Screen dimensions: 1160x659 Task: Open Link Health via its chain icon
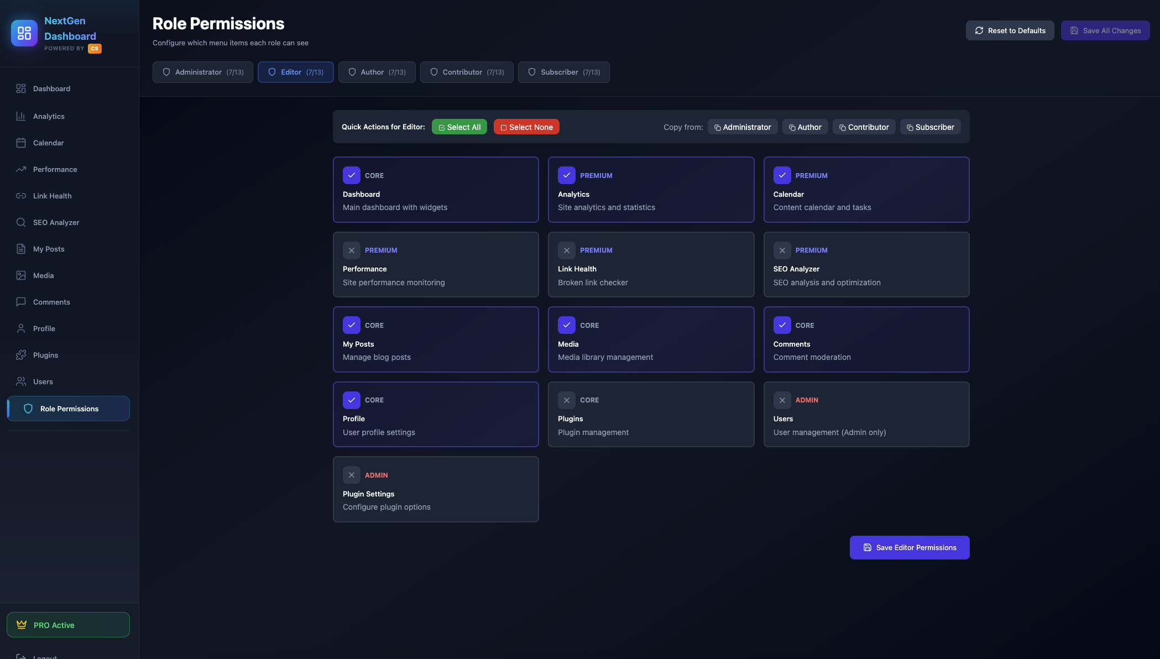point(21,196)
